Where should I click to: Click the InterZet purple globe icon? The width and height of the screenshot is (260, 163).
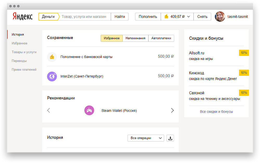52,77
